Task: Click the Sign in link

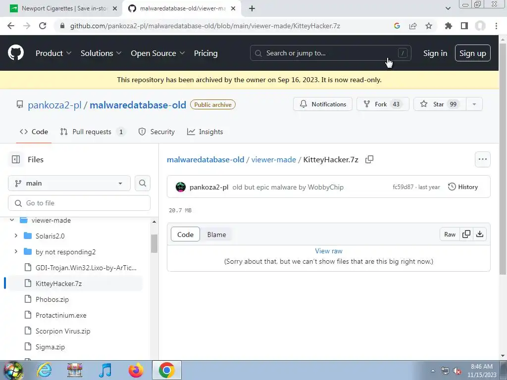Action: pyautogui.click(x=435, y=53)
